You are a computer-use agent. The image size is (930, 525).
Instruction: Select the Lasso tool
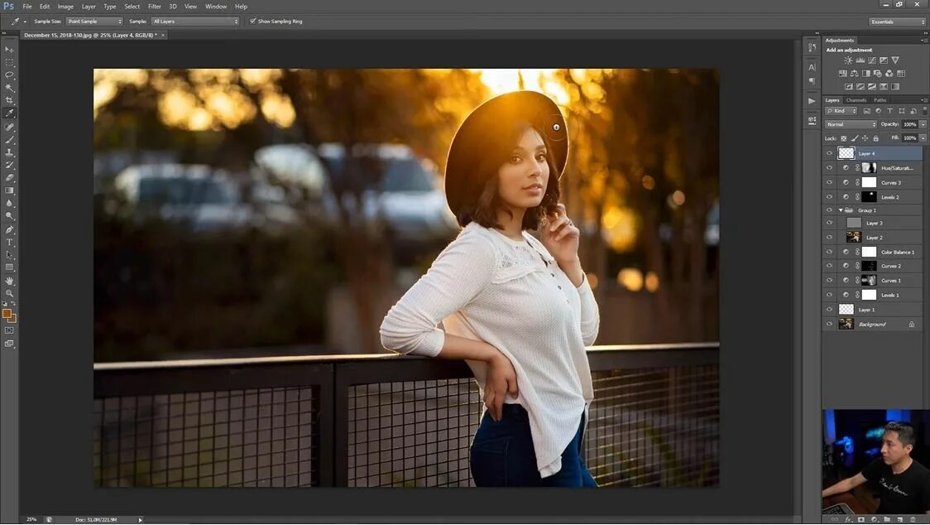(x=9, y=75)
